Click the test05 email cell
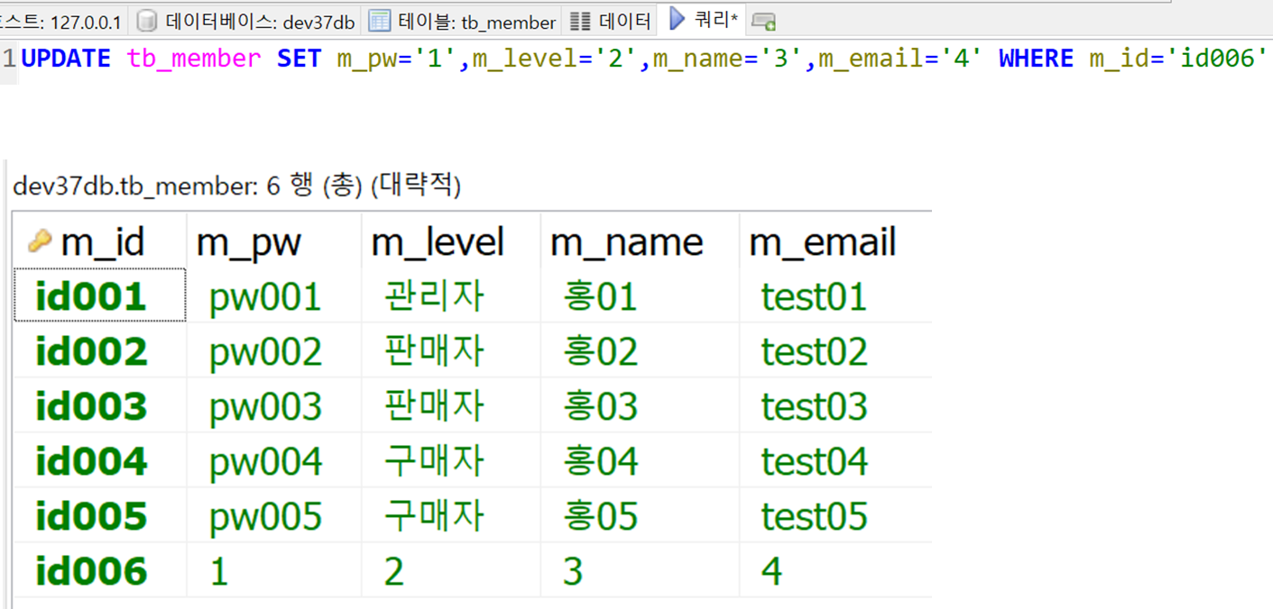 (835, 515)
